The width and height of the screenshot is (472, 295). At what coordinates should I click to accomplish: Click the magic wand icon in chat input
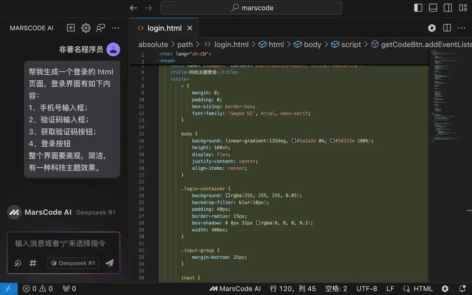click(x=17, y=263)
